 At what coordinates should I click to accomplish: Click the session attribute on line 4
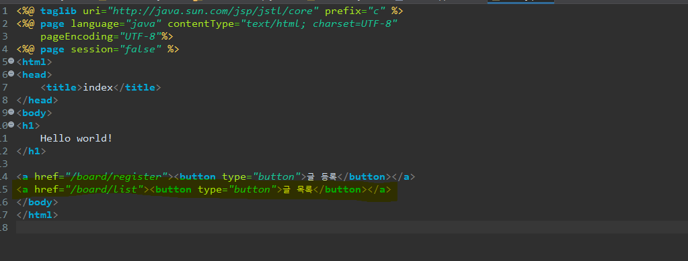click(x=91, y=49)
